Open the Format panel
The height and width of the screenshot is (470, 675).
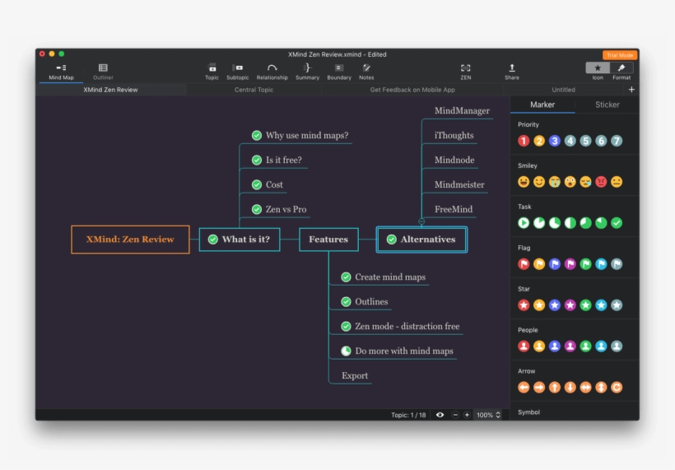621,67
